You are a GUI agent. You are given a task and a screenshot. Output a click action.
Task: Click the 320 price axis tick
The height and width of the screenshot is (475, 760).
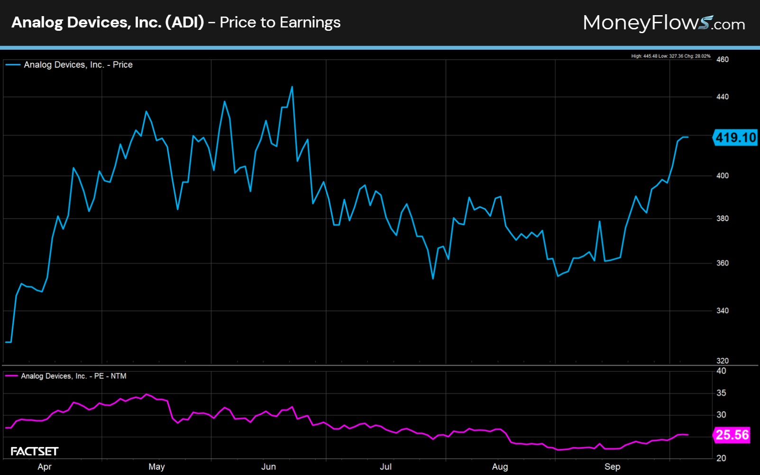(723, 361)
